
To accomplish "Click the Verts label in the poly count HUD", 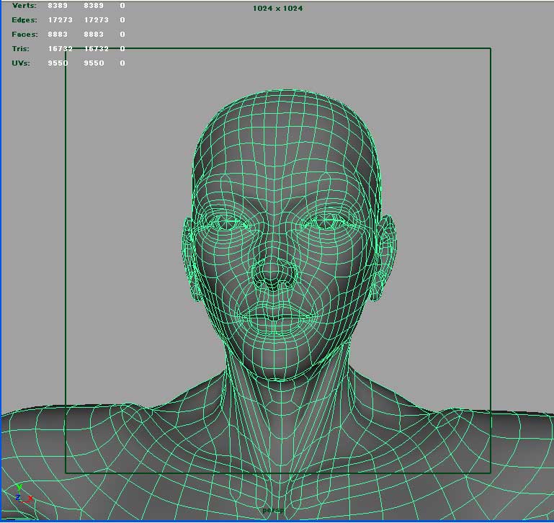I will [x=24, y=6].
